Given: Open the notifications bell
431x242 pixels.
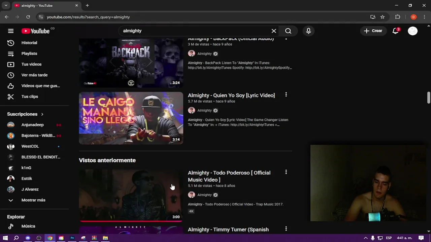Looking at the screenshot, I should coord(396,31).
